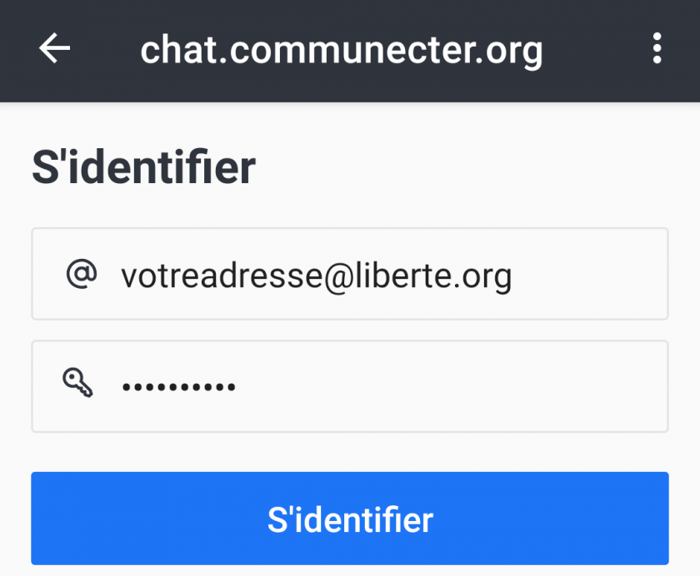Show more options via vertical dots
Screen dimensions: 700x576
point(657,50)
